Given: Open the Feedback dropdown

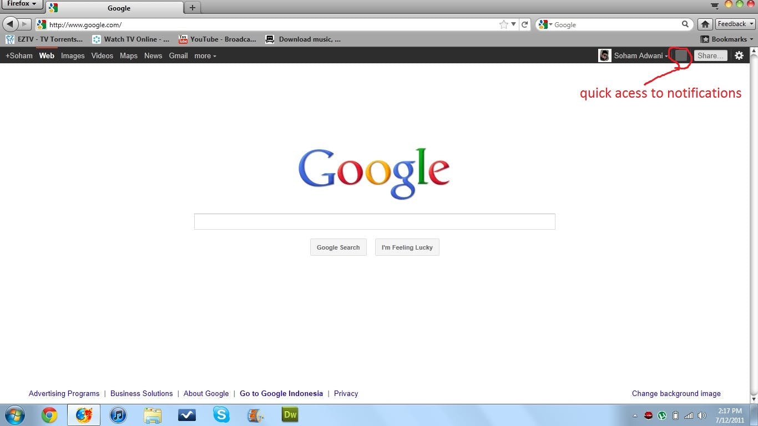Looking at the screenshot, I should point(735,24).
